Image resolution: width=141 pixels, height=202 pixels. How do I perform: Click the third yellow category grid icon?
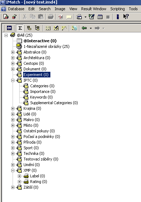[x=64, y=28]
